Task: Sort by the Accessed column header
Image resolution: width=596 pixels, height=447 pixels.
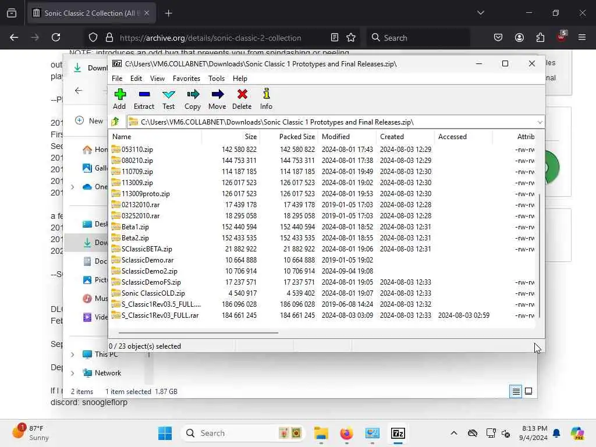Action: tap(463, 136)
